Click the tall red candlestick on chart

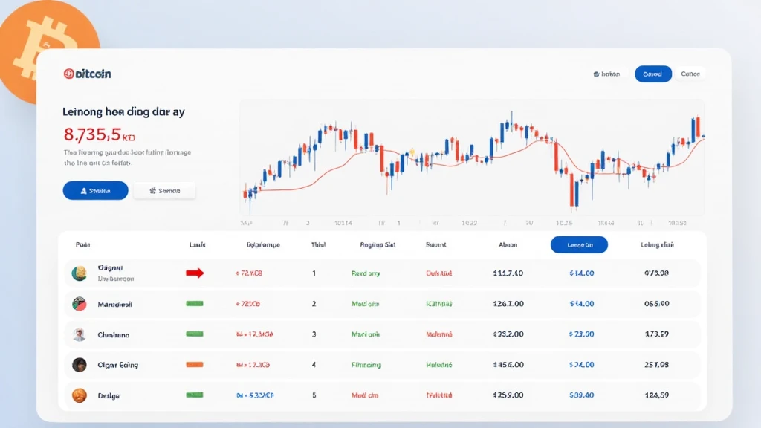pyautogui.click(x=572, y=190)
